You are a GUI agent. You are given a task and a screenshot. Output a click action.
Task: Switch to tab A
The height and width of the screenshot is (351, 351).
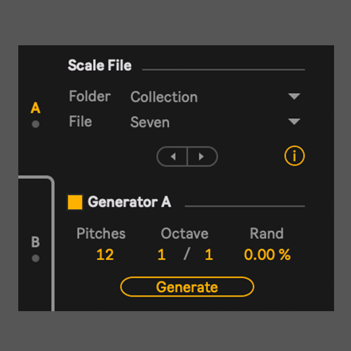(x=36, y=108)
